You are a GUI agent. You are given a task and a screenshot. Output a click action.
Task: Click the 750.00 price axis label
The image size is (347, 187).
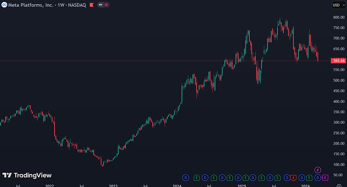pos(339,28)
